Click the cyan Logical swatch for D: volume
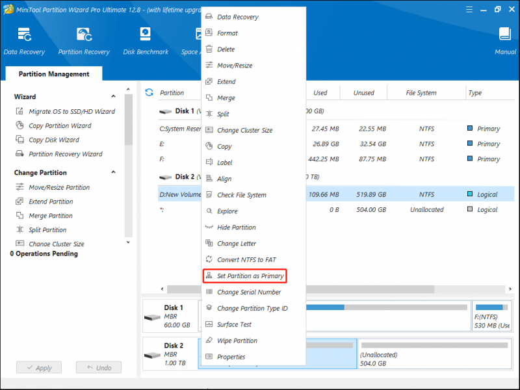520x390 pixels. 470,194
